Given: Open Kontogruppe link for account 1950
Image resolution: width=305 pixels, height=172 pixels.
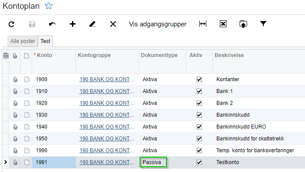Looking at the screenshot, I should 107,139.
